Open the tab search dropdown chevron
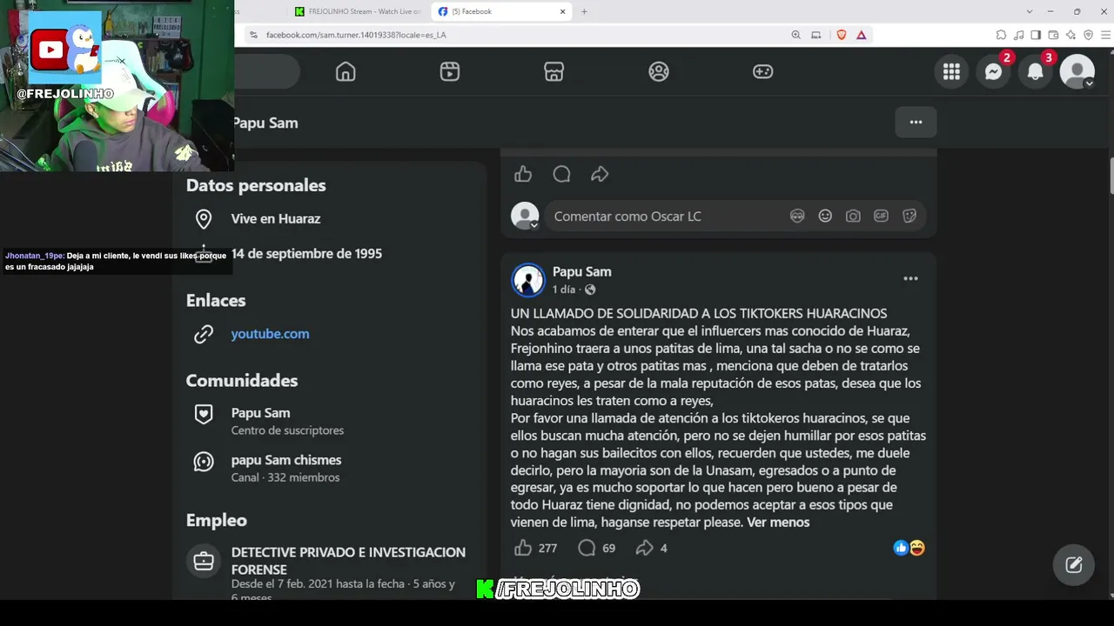 (x=1030, y=11)
